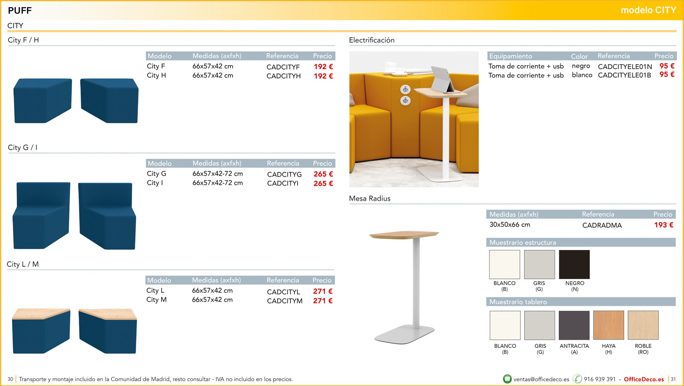Image resolution: width=684 pixels, height=386 pixels.
Task: Click the 193 € Mesa Radius price
Action: coord(664,225)
